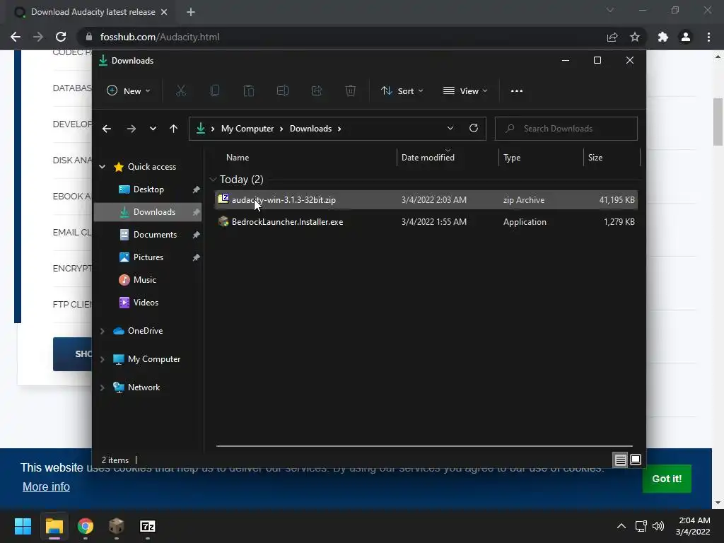This screenshot has height=543, width=724.
Task: Click Downloads breadcrumb in address bar
Action: (x=310, y=129)
